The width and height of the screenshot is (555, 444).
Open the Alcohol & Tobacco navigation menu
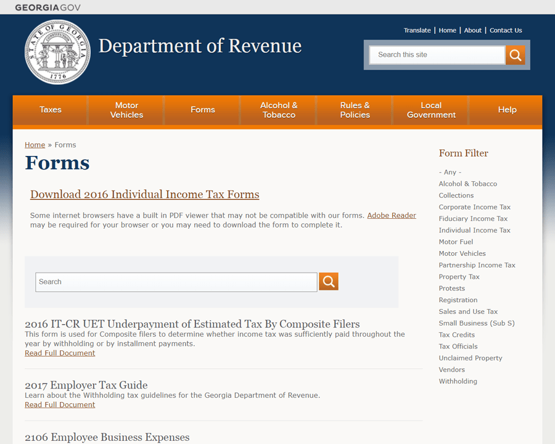pos(278,109)
